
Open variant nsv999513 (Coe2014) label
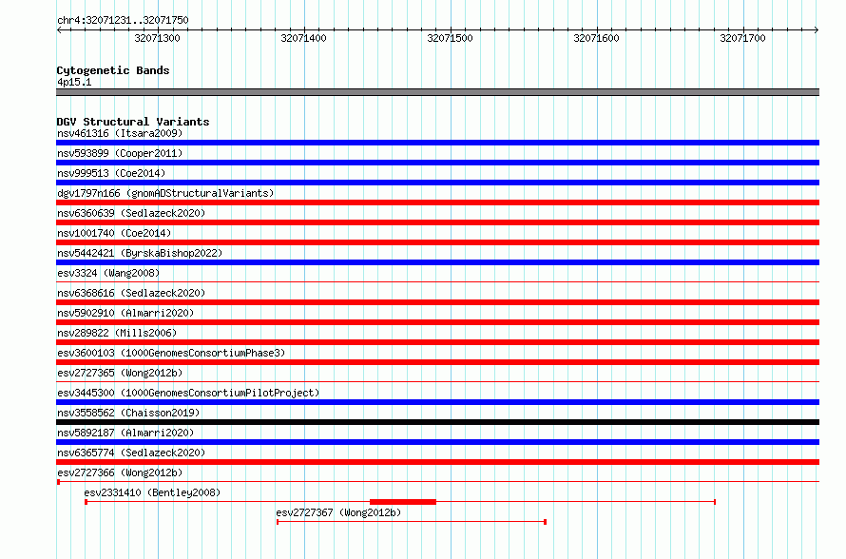click(111, 173)
